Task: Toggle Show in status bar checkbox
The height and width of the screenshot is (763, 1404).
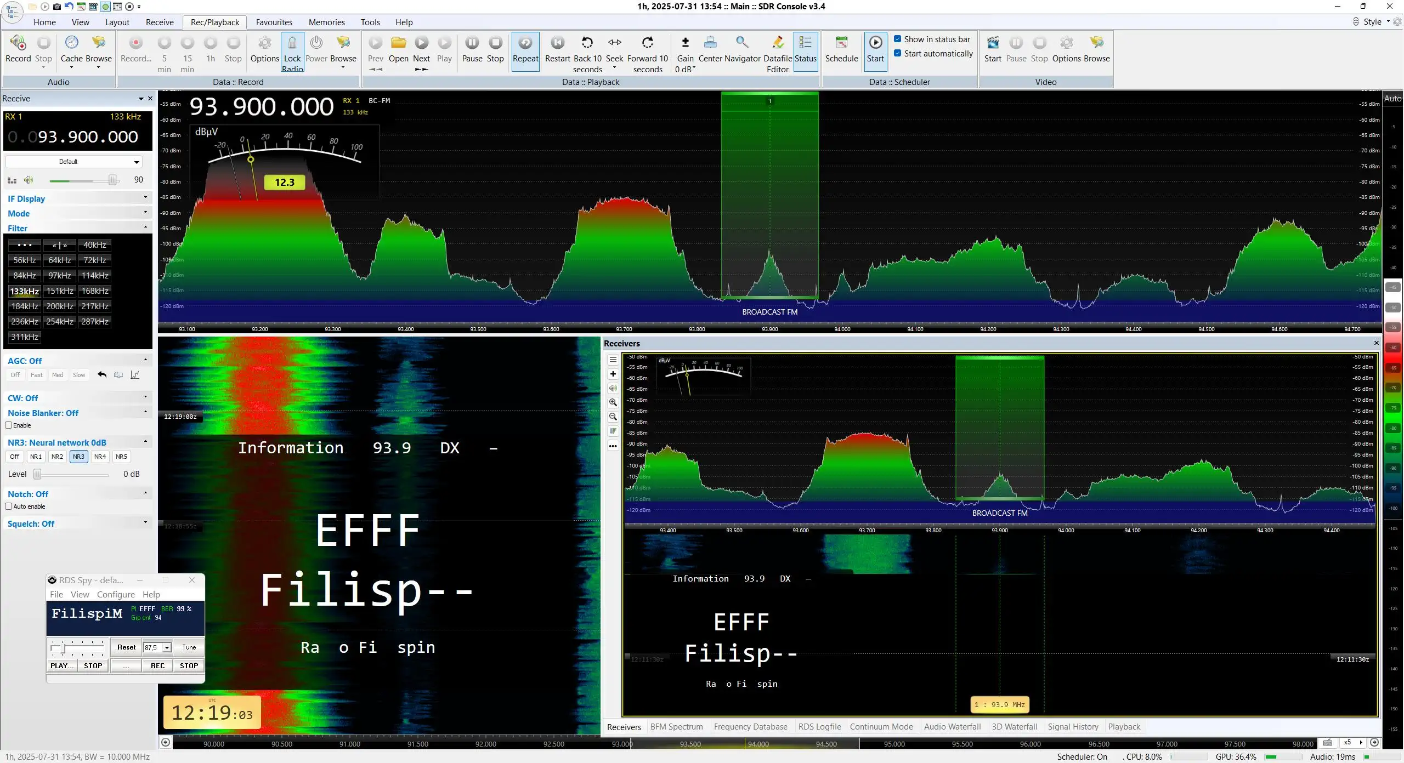Action: pos(898,39)
